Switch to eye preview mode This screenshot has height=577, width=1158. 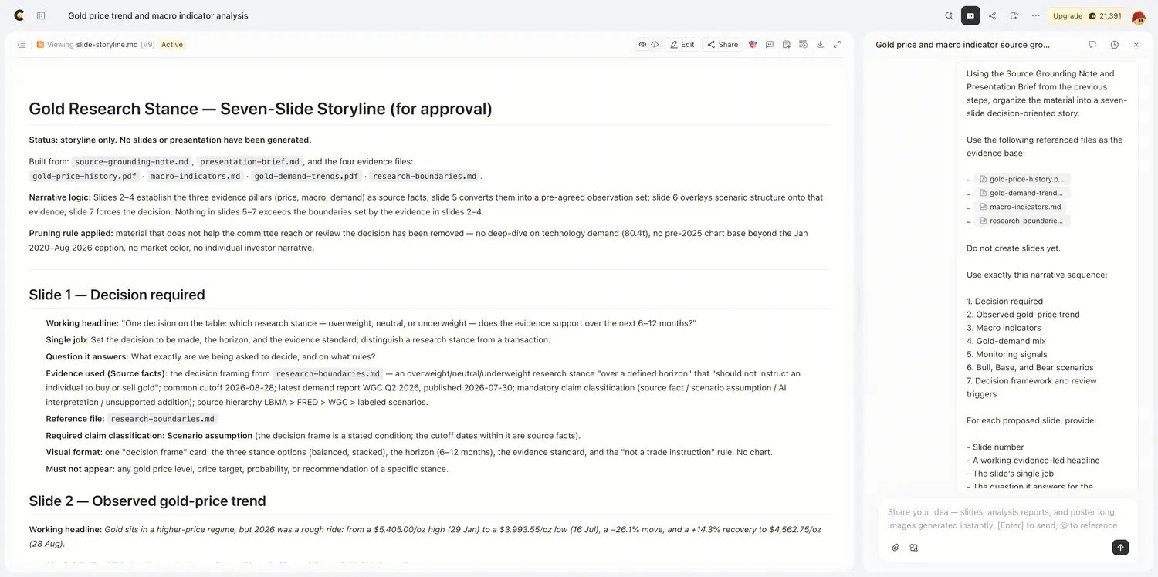(x=642, y=45)
